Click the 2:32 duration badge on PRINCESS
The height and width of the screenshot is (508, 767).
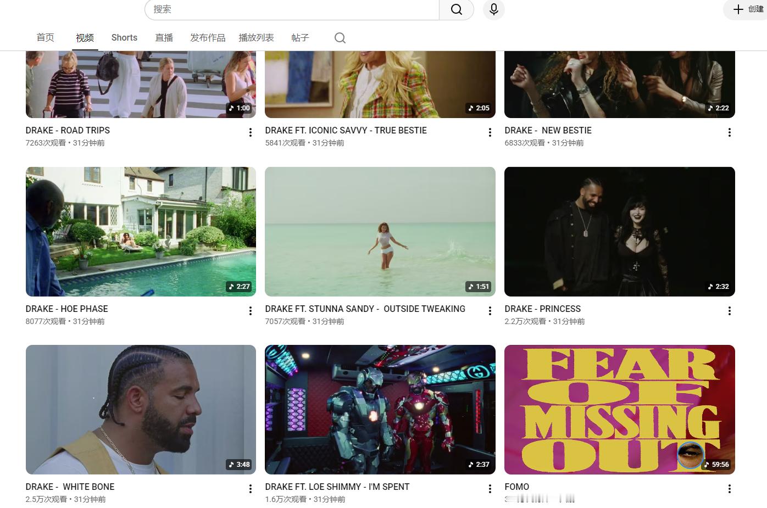tap(718, 286)
